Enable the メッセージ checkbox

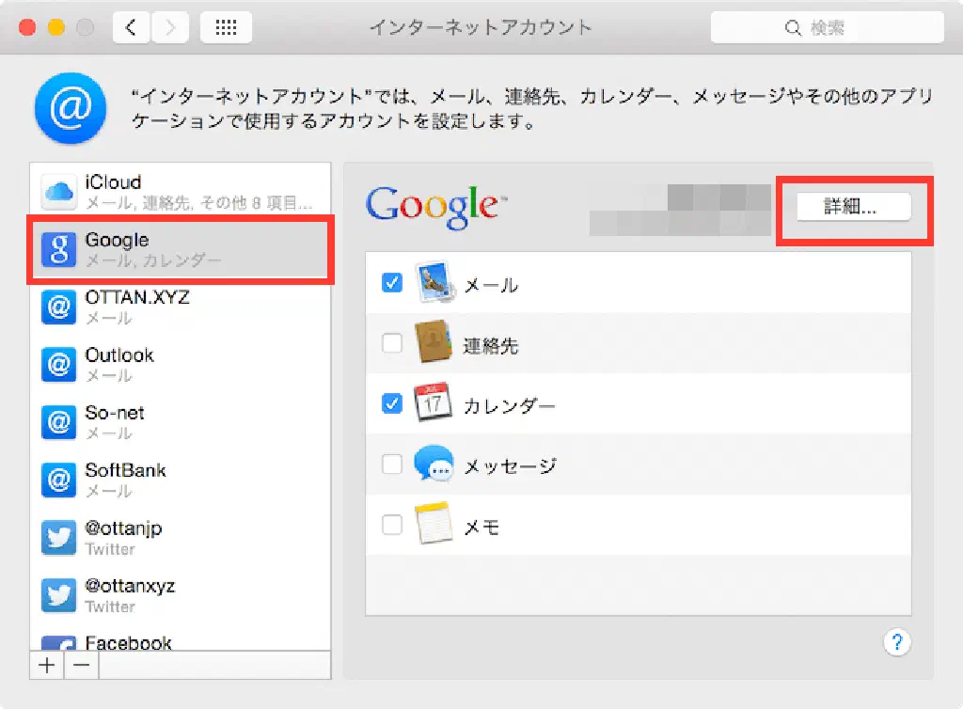392,465
